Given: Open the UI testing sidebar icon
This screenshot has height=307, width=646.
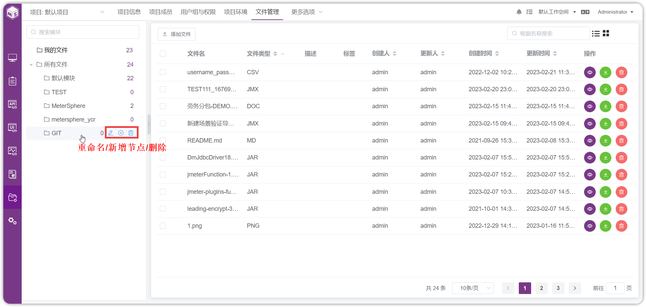Looking at the screenshot, I should [12, 128].
